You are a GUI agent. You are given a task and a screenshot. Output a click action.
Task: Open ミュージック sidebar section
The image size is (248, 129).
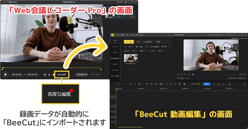(115, 47)
